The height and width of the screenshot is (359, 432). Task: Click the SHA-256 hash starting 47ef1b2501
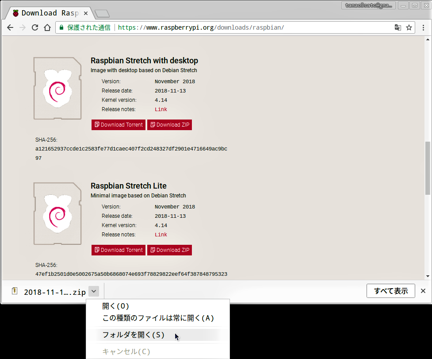[x=131, y=274]
